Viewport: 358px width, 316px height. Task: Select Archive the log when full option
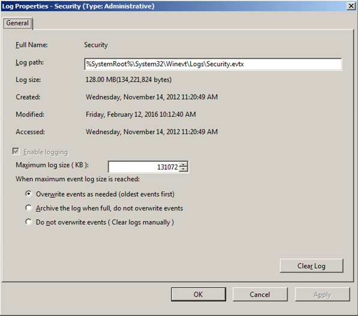pyautogui.click(x=29, y=208)
